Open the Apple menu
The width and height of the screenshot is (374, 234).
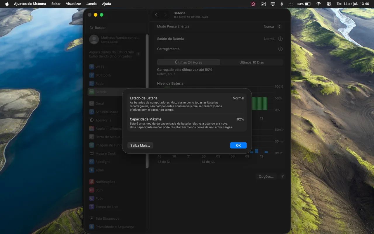point(7,4)
